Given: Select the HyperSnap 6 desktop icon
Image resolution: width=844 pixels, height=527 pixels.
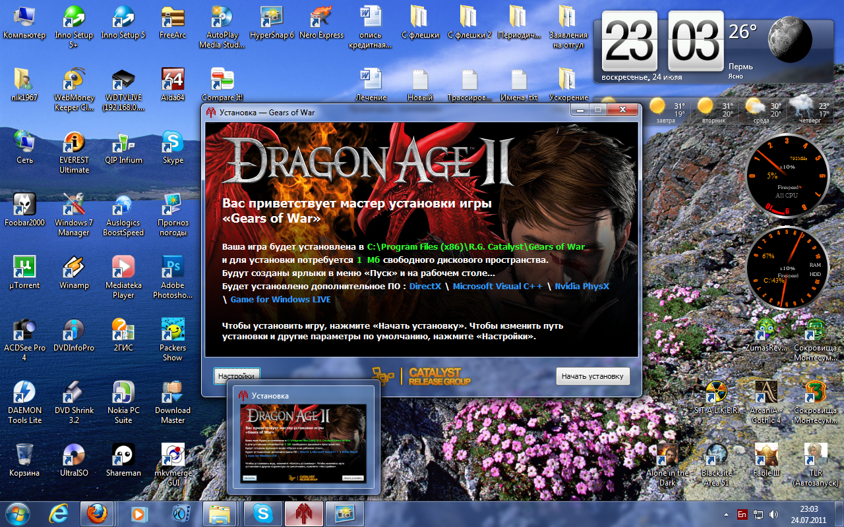Looking at the screenshot, I should [x=272, y=22].
